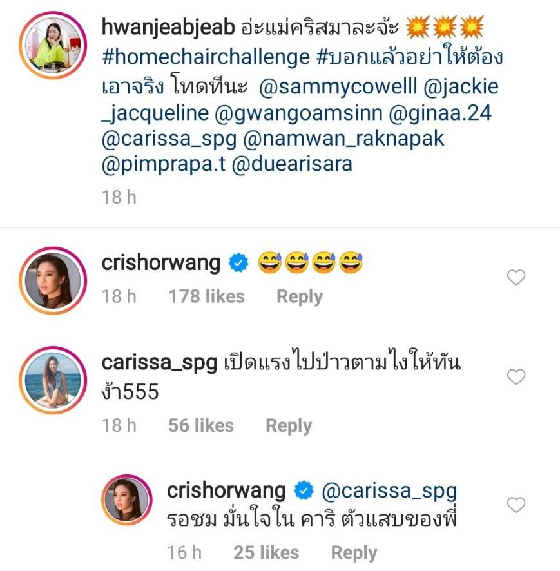
Task: Open crishorwang's avatar on first comment
Action: 53,281
